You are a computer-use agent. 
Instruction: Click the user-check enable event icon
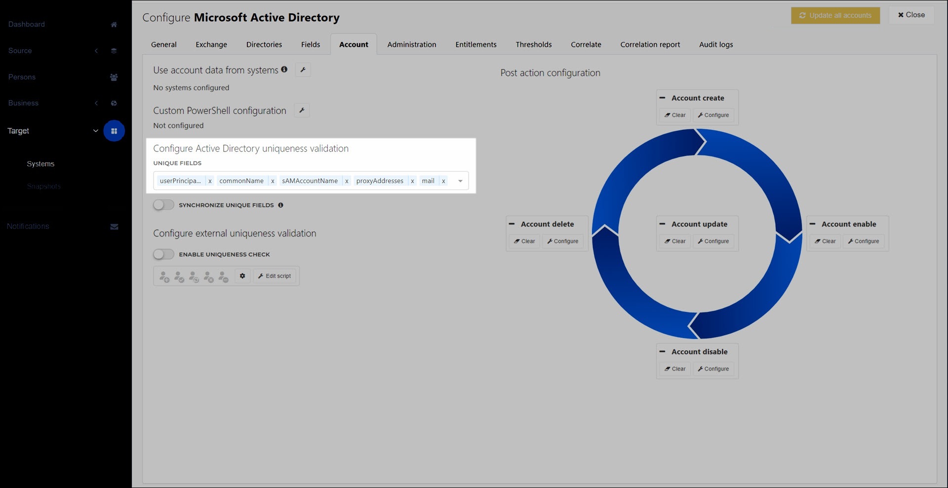pyautogui.click(x=179, y=276)
